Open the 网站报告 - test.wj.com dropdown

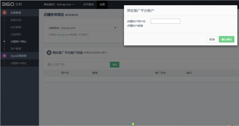point(59,4)
